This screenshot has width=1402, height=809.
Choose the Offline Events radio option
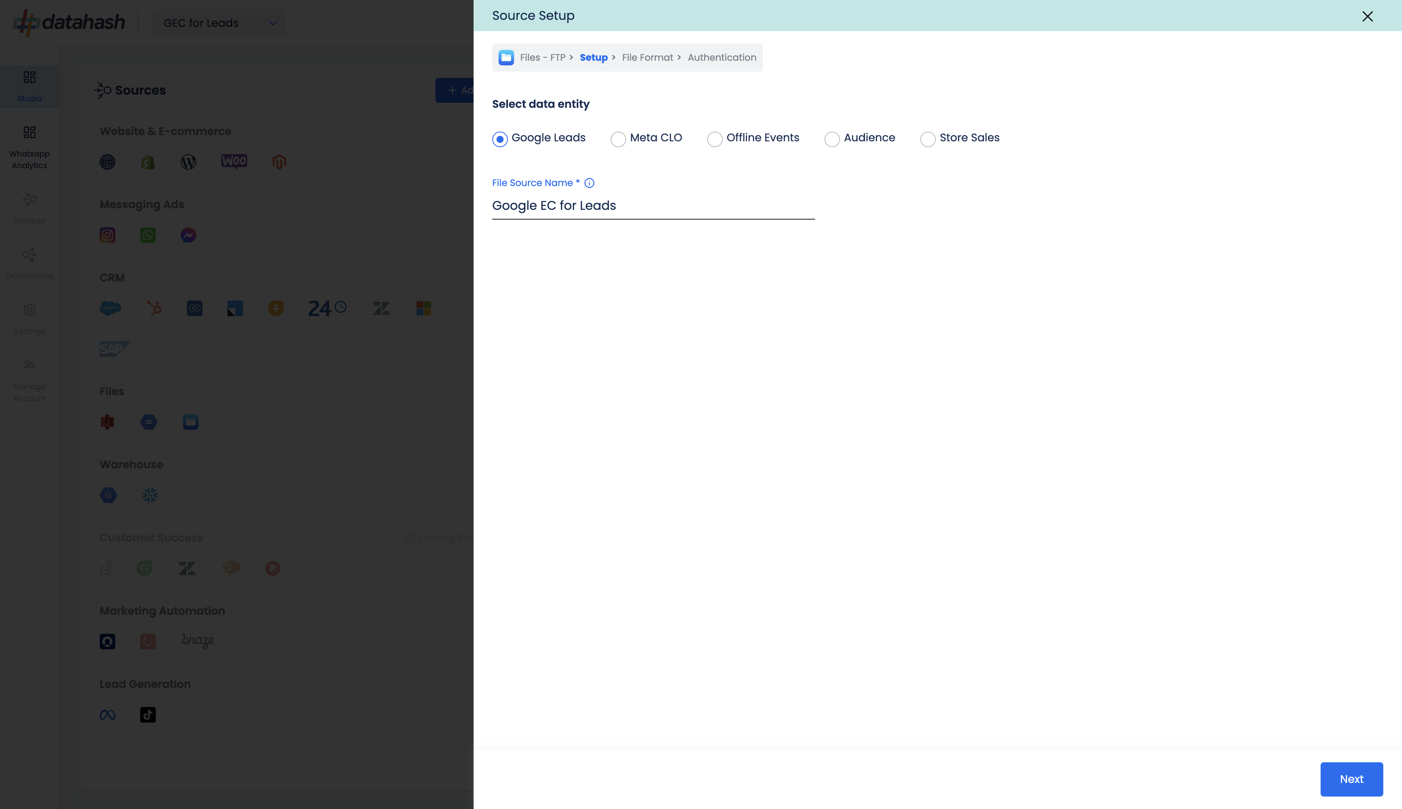pos(715,139)
